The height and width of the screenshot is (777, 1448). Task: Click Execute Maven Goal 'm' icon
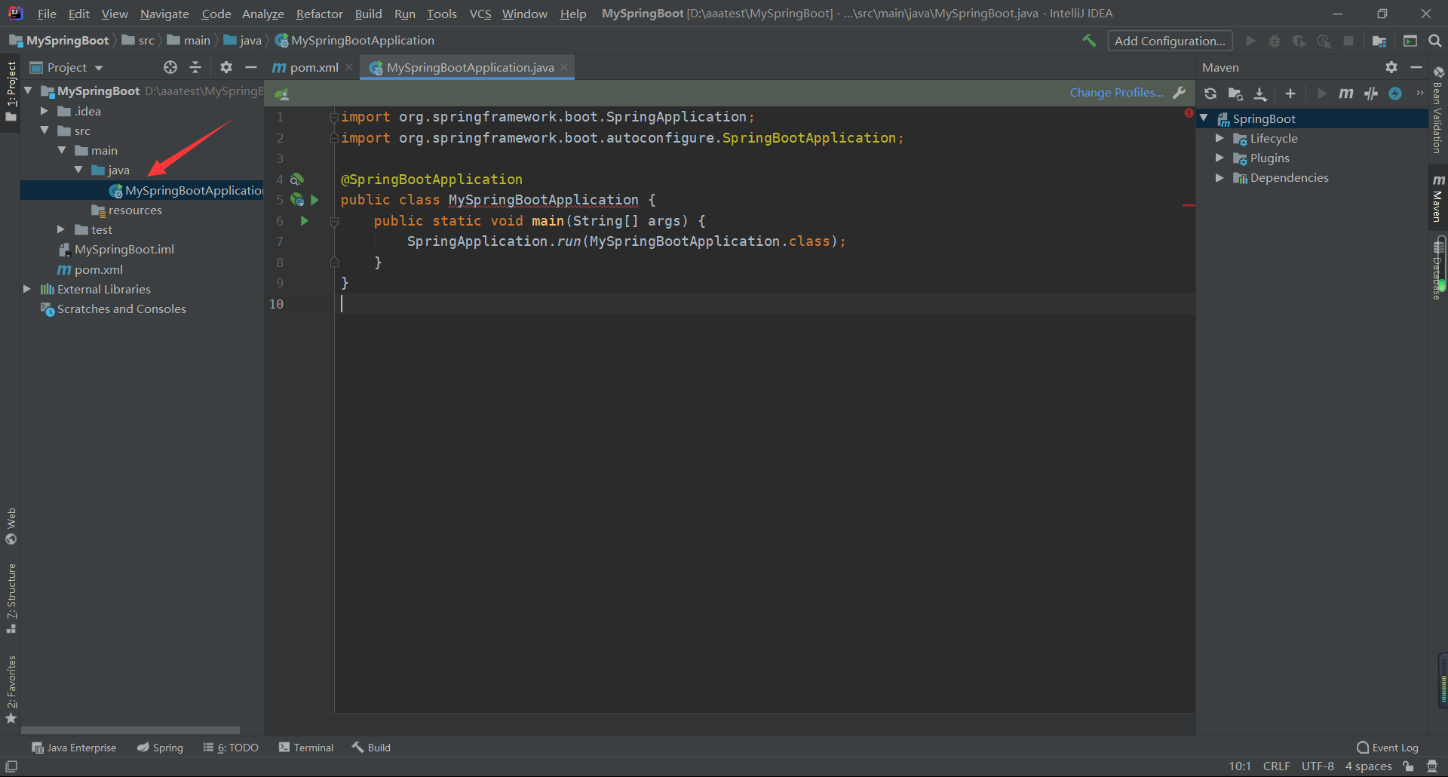[1345, 94]
